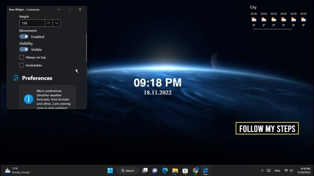Click the volume speaker tray icon

[x=291, y=171]
